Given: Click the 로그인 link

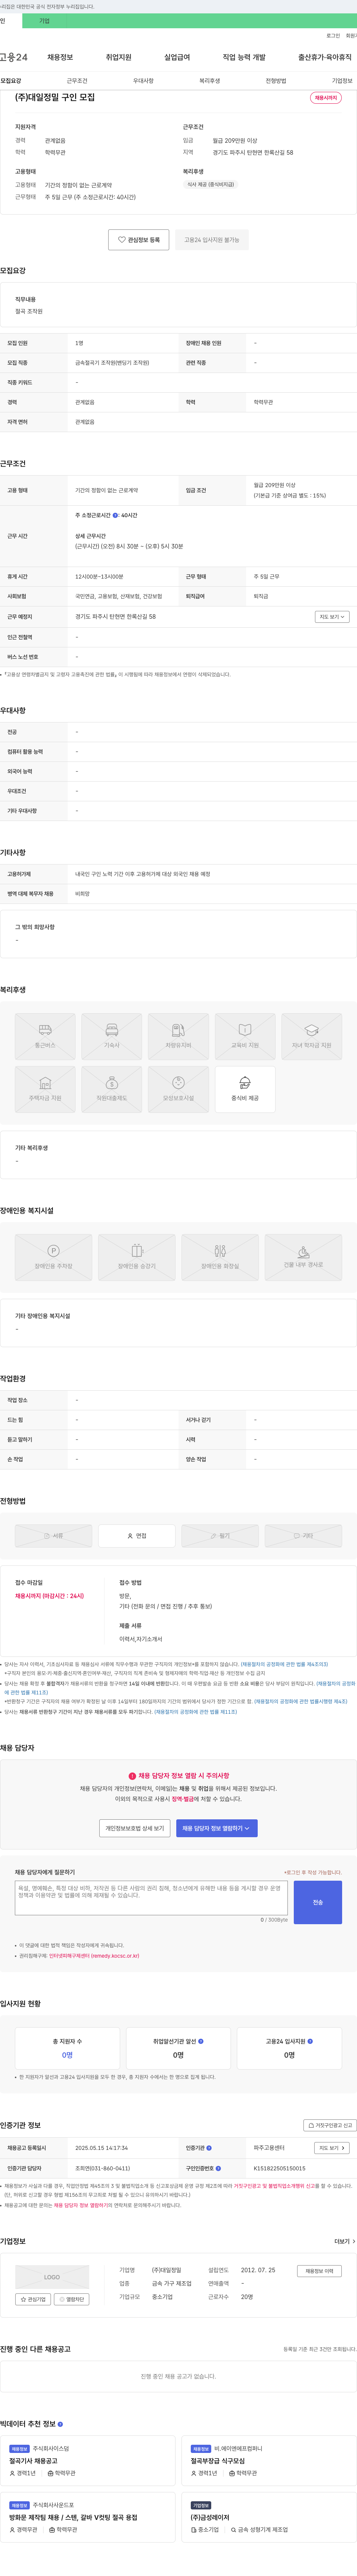Looking at the screenshot, I should pyautogui.click(x=333, y=36).
